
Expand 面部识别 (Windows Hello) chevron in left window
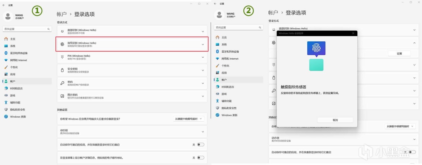tap(203, 31)
